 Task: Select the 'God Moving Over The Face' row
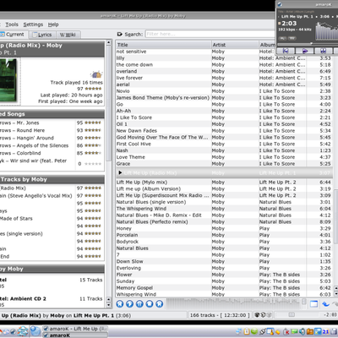click(224, 137)
